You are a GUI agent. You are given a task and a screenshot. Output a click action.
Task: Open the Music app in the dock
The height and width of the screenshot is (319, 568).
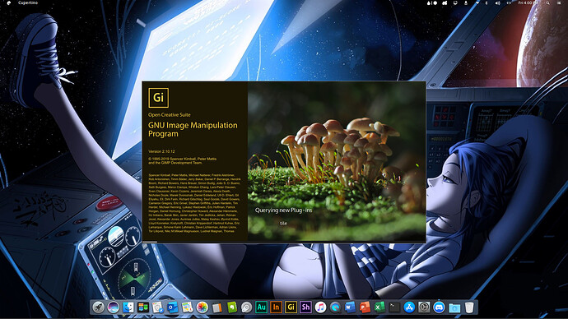[x=320, y=307]
